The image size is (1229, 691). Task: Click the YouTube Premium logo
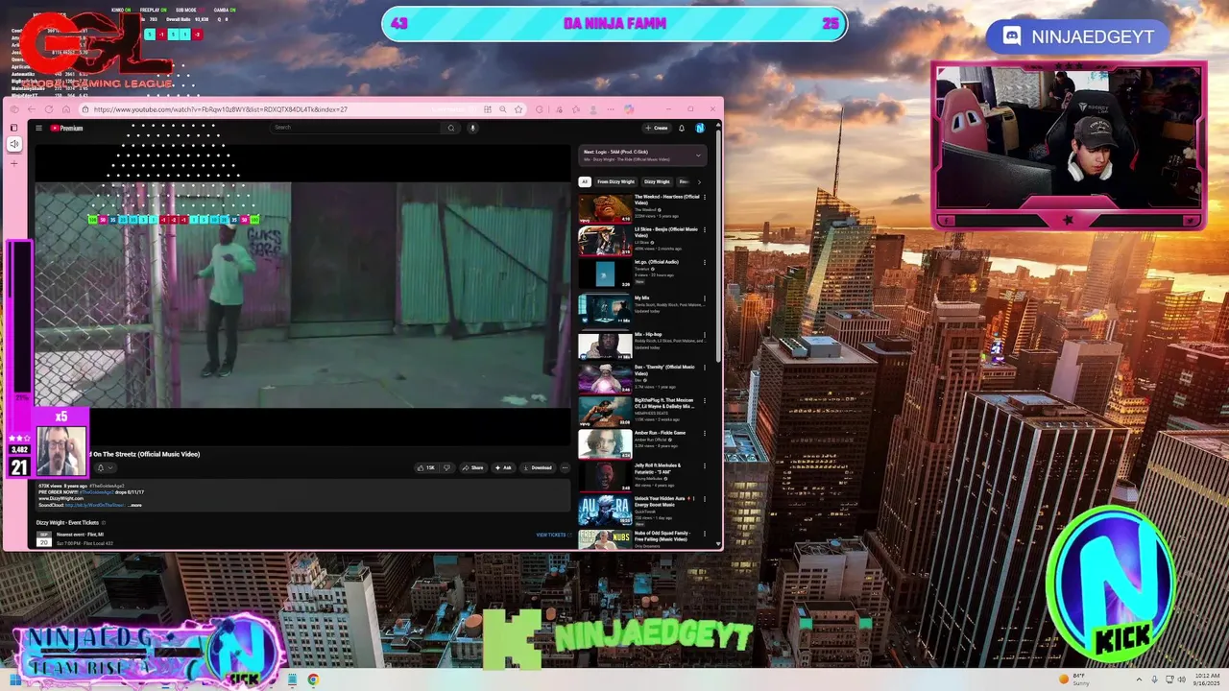click(x=67, y=128)
